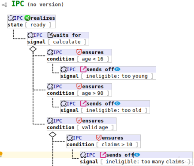Click blue IPC reference in valid age node
194x166 pixels.
point(58,121)
